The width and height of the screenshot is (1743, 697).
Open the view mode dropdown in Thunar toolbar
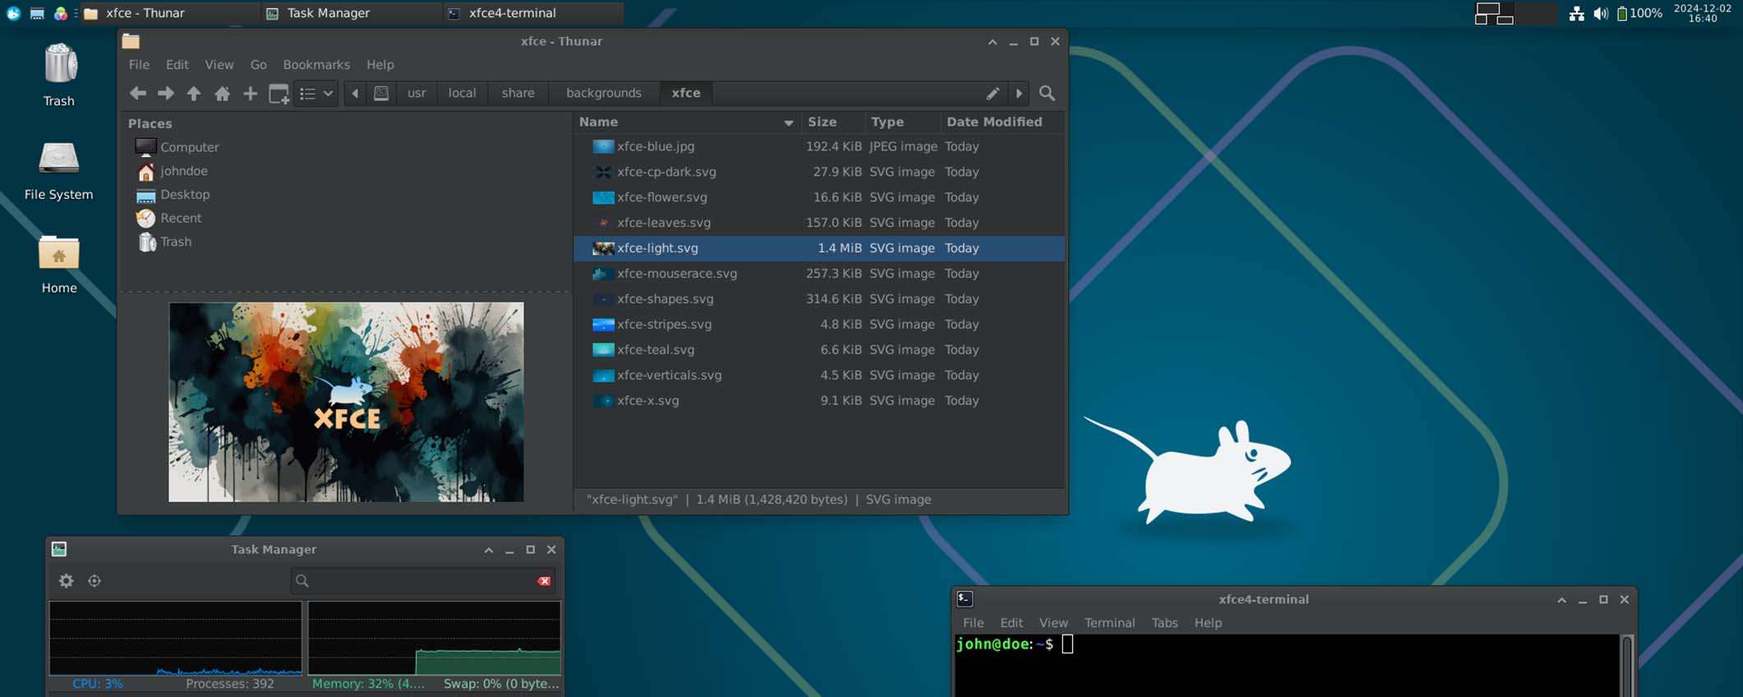317,94
